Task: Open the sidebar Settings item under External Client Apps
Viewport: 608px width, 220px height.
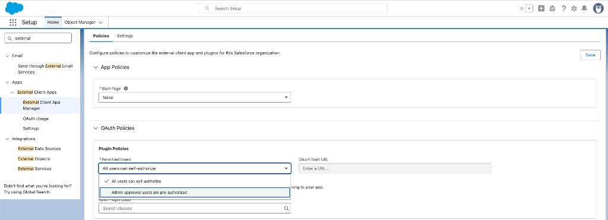Action: click(x=31, y=128)
